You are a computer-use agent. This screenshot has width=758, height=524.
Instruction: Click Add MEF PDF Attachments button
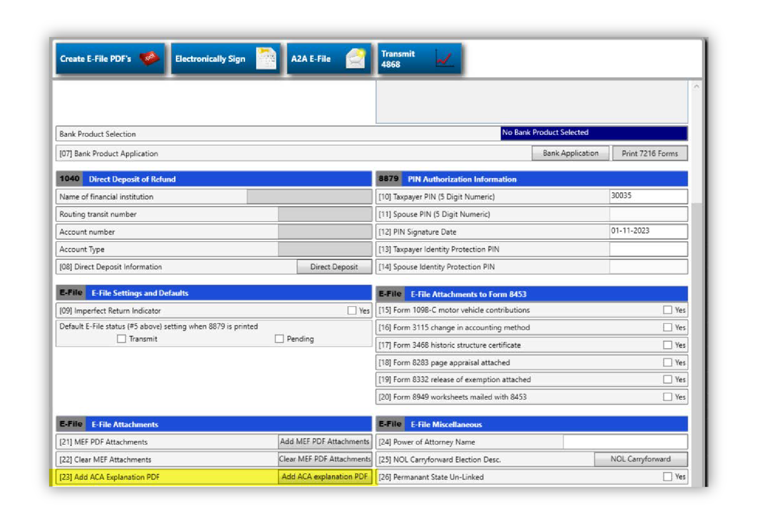[325, 442]
